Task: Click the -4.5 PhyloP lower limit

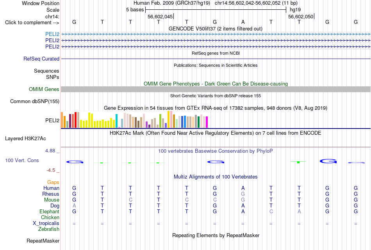Action: [x=51, y=170]
